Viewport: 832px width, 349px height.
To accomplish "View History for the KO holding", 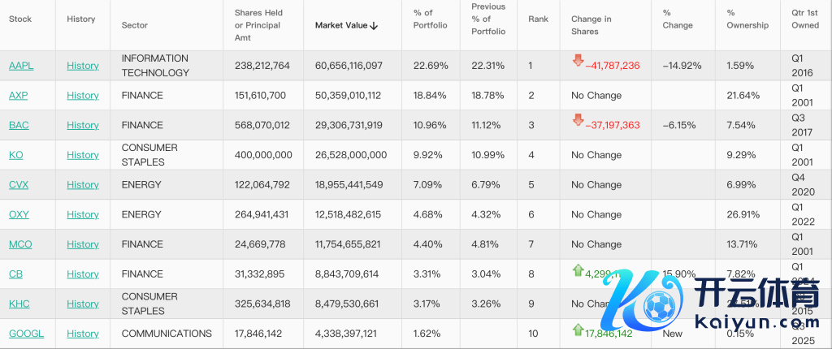I will click(82, 155).
